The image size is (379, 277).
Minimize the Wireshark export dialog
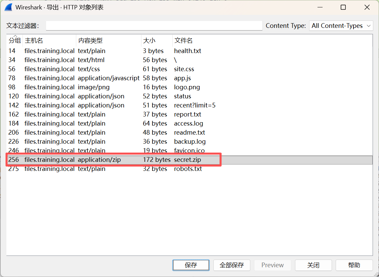point(320,7)
